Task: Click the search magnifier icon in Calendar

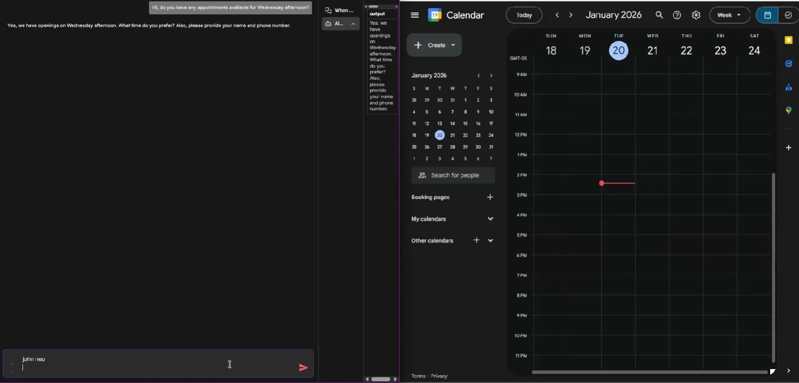Action: tap(659, 15)
